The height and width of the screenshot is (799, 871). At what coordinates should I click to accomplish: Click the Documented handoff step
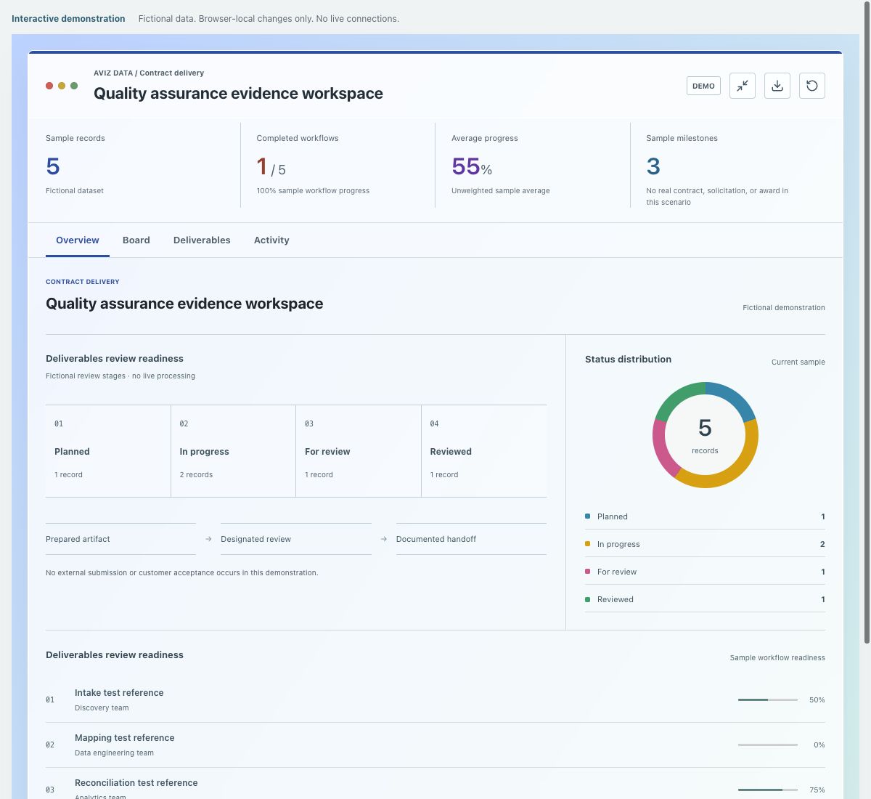471,539
